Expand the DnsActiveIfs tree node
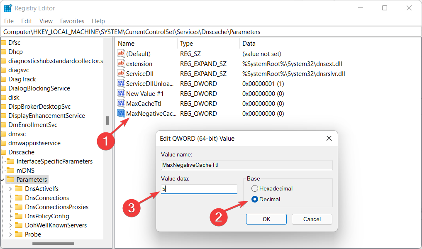422x249 pixels. click(11, 189)
